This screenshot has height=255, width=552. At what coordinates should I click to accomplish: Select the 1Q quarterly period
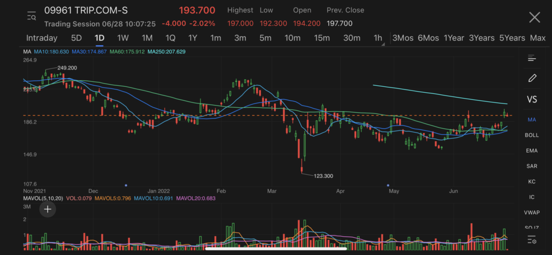point(170,38)
